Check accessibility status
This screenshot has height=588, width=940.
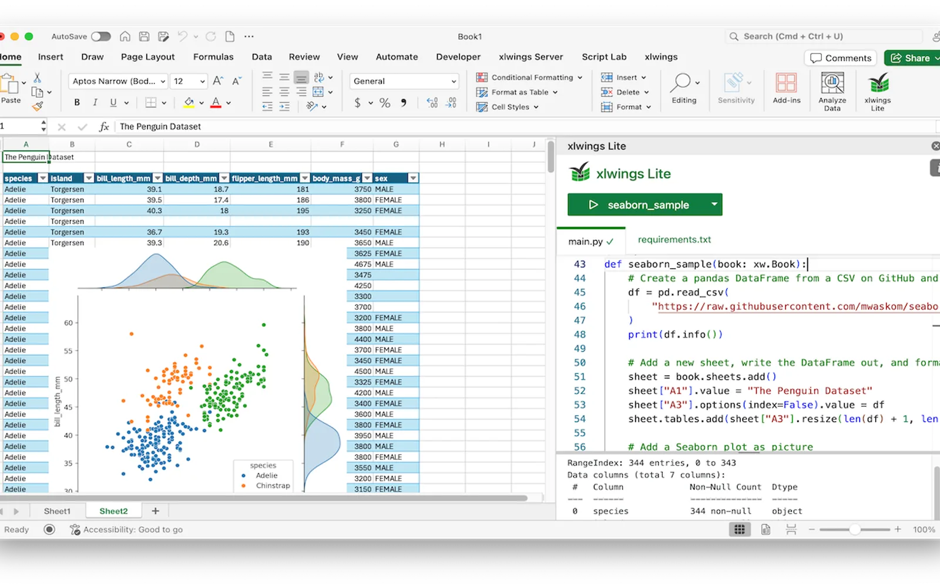(126, 530)
